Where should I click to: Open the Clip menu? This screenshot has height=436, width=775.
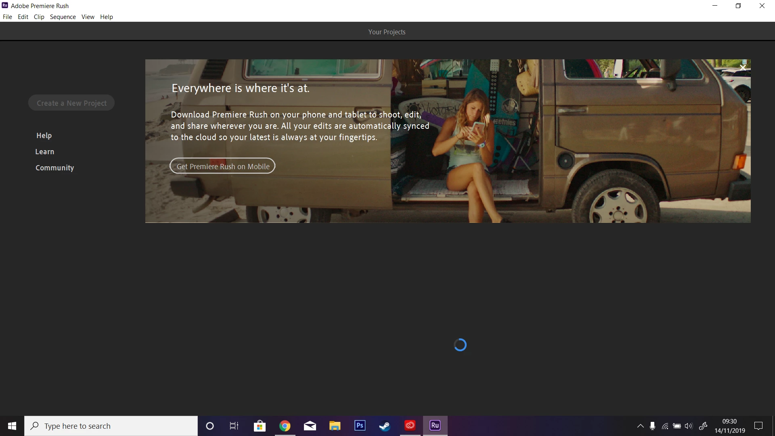pos(39,17)
